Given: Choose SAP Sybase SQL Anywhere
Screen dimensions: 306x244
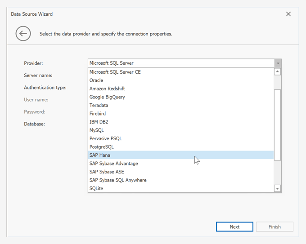Looking at the screenshot, I should click(118, 180).
